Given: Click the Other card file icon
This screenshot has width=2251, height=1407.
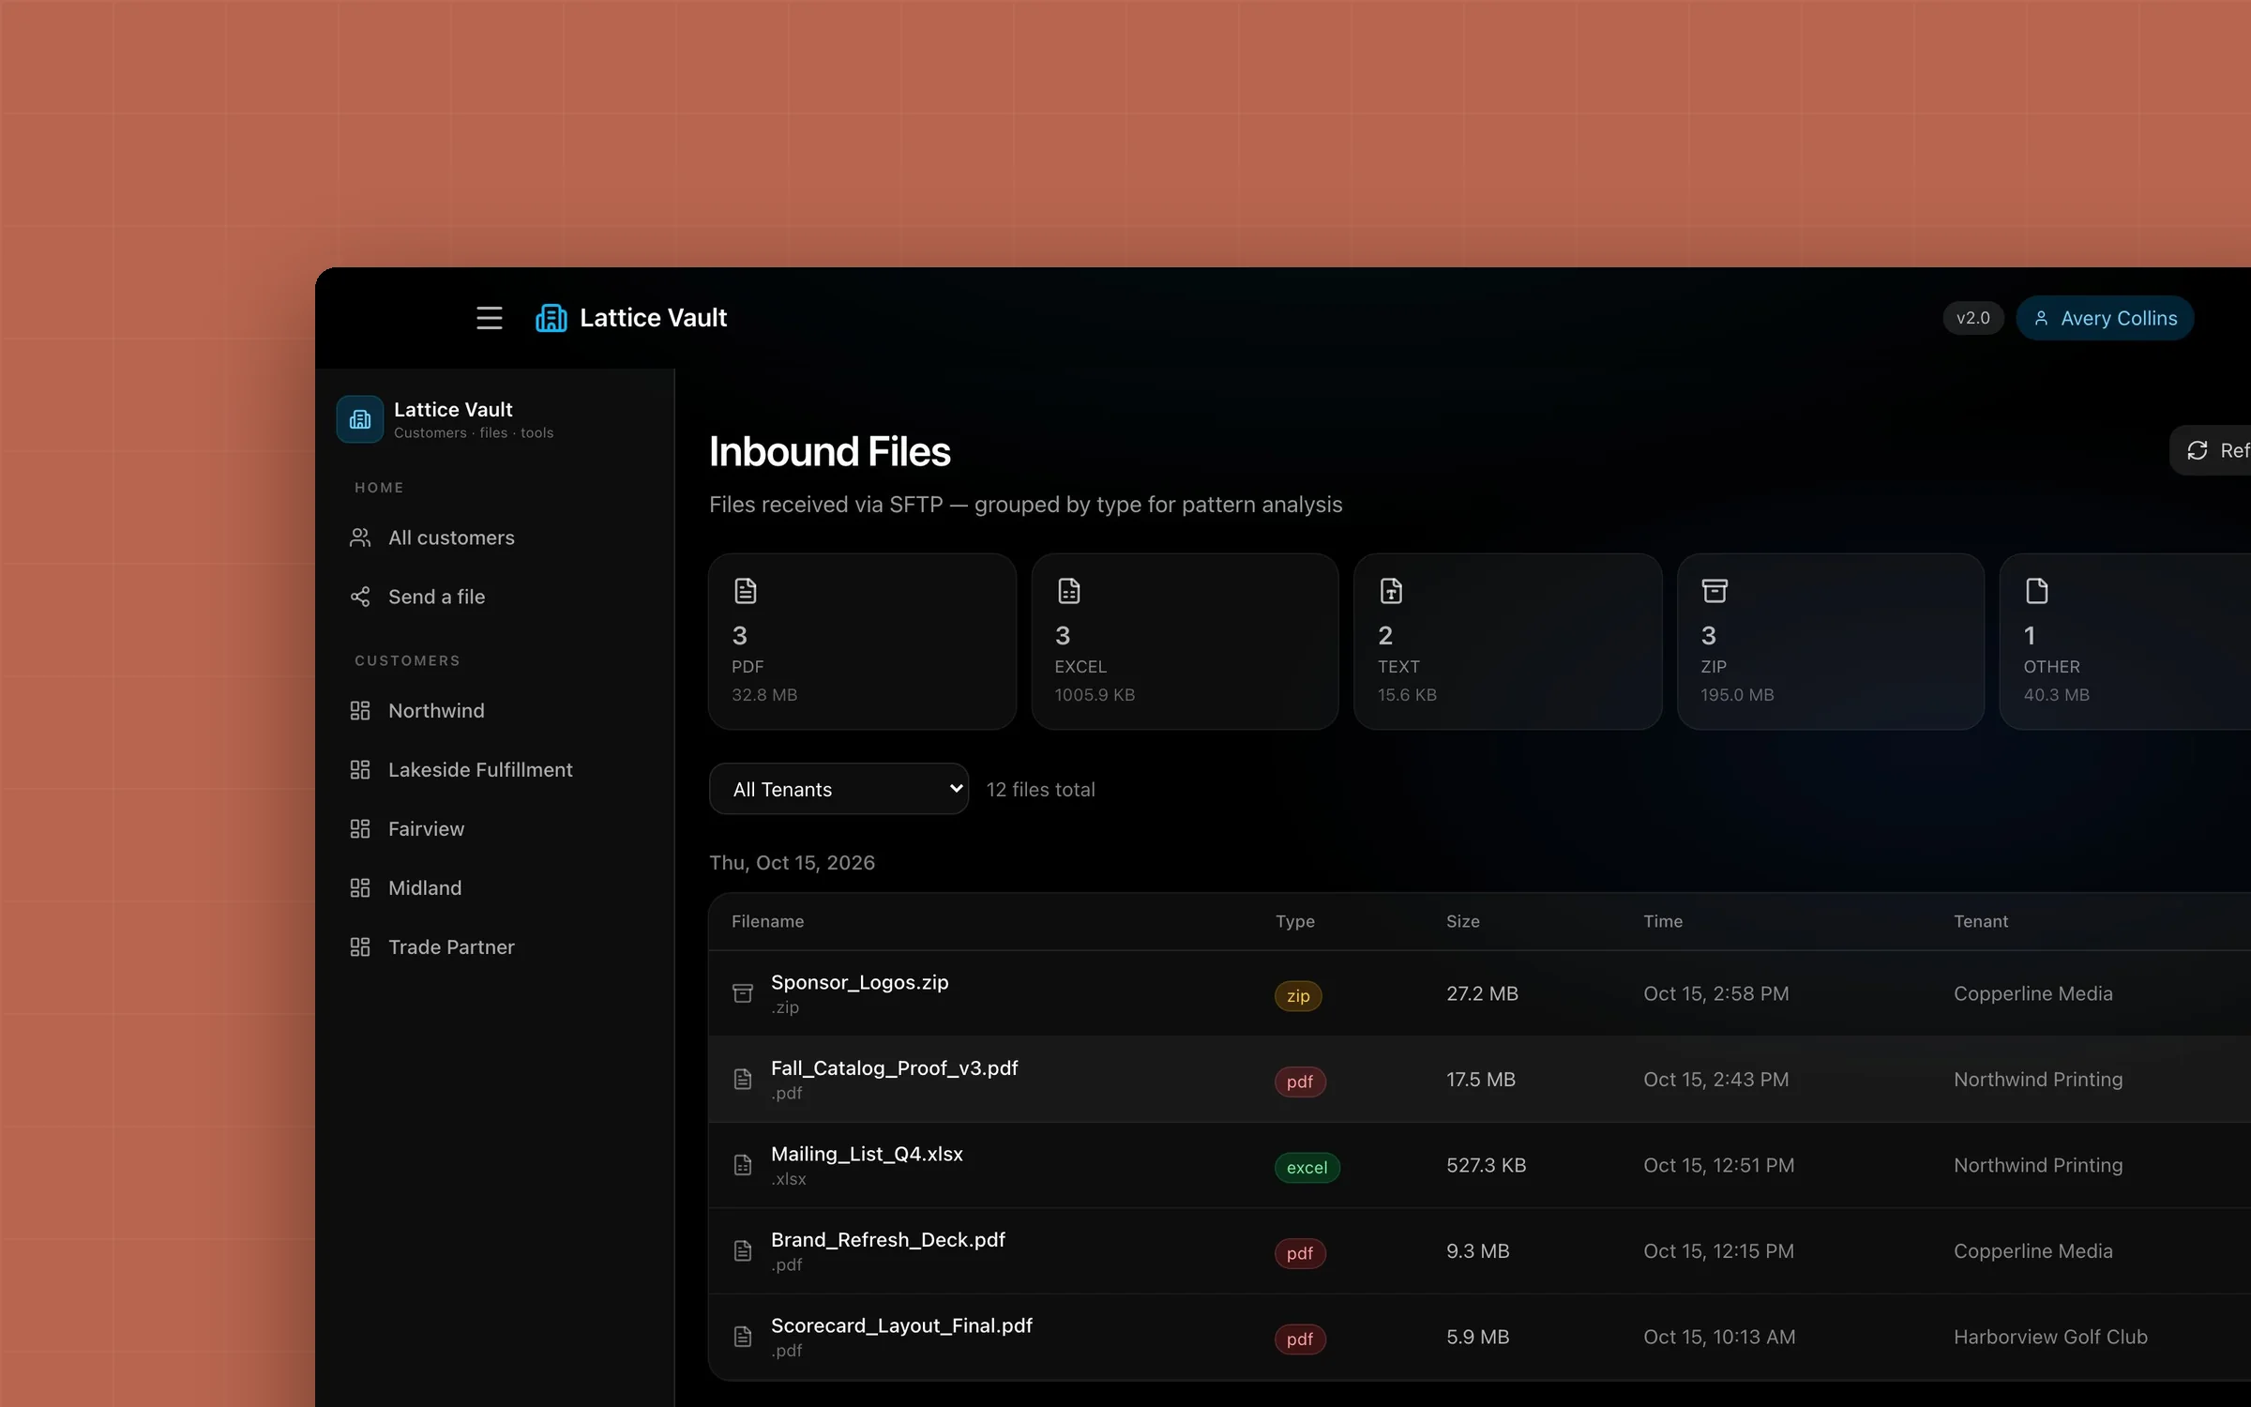Looking at the screenshot, I should (2037, 591).
